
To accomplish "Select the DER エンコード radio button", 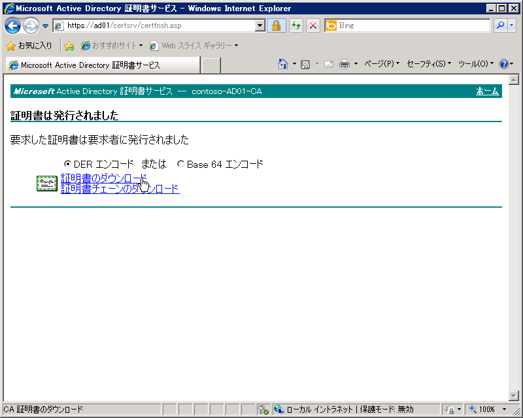I will (x=67, y=164).
